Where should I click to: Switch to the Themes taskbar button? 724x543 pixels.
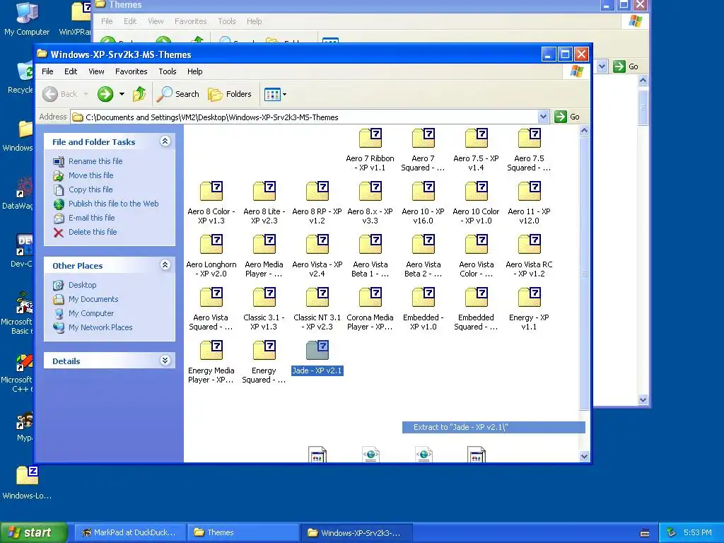click(x=243, y=532)
